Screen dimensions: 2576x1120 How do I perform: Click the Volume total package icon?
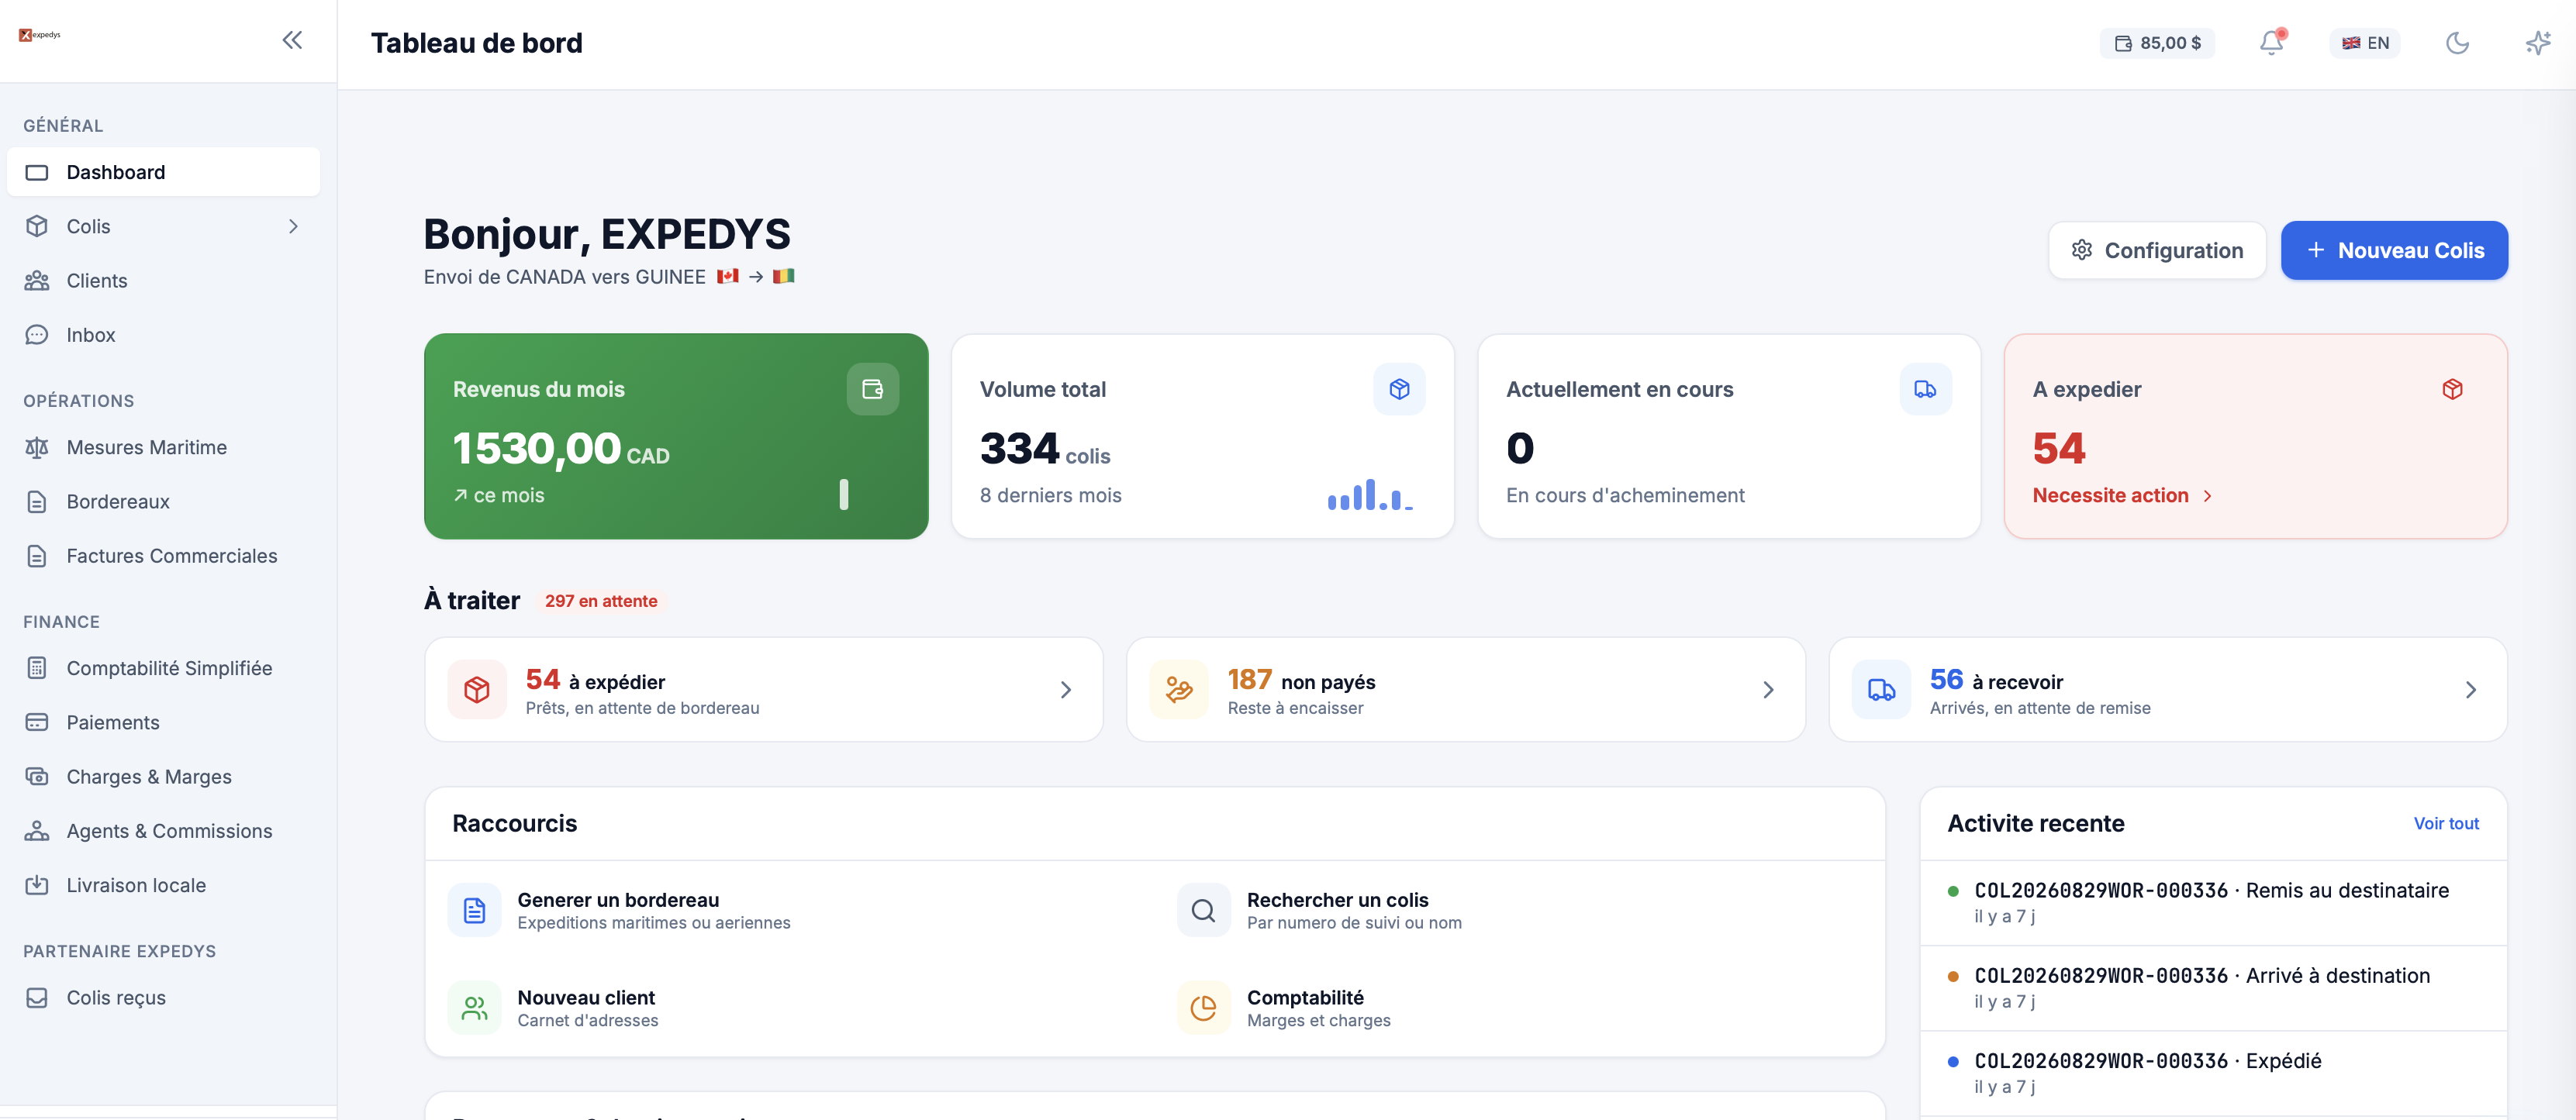coord(1399,388)
